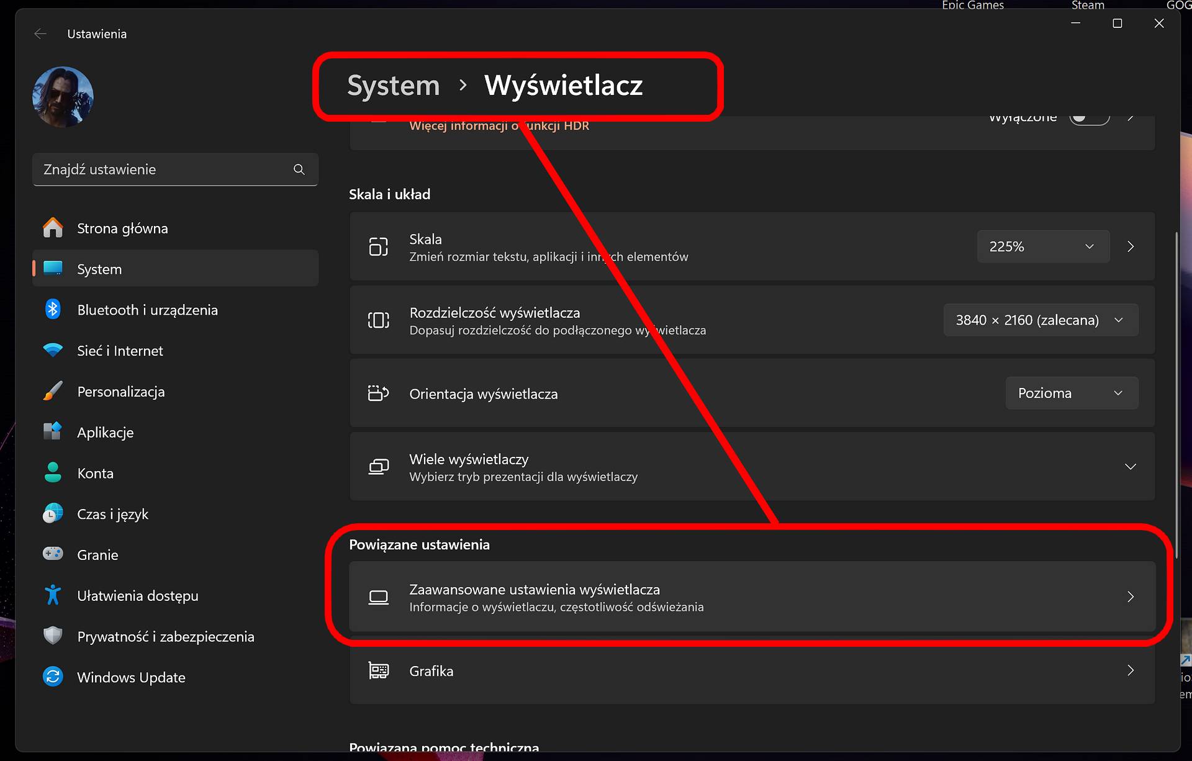Click System in the breadcrumb header
This screenshot has width=1192, height=761.
(x=393, y=86)
